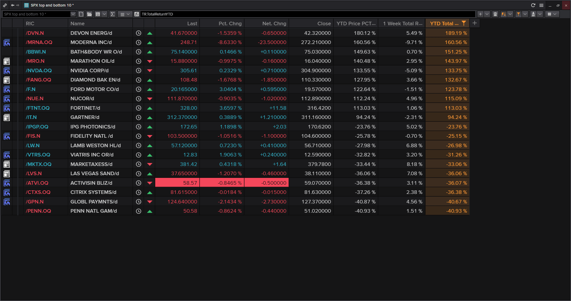Click the research icon beside /GPN.N
This screenshot has height=301, width=571.
[x=7, y=202]
